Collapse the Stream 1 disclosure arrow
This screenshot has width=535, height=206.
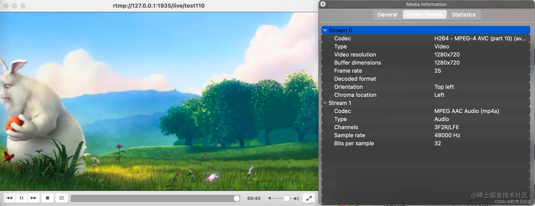pyautogui.click(x=325, y=103)
